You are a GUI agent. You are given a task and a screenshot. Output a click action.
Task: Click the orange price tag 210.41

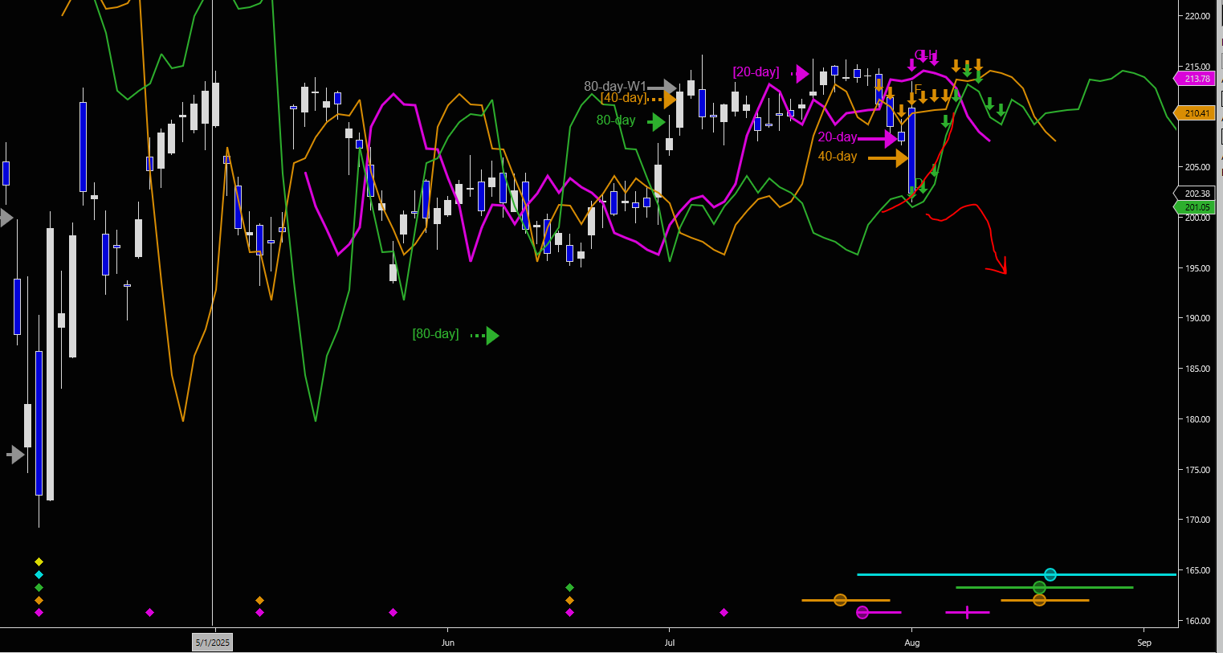tap(1195, 113)
